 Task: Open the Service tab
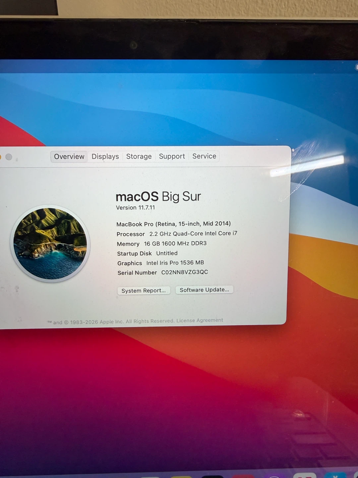coord(204,156)
